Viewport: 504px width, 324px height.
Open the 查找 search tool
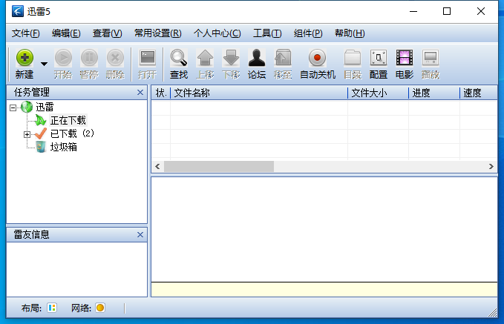click(179, 64)
